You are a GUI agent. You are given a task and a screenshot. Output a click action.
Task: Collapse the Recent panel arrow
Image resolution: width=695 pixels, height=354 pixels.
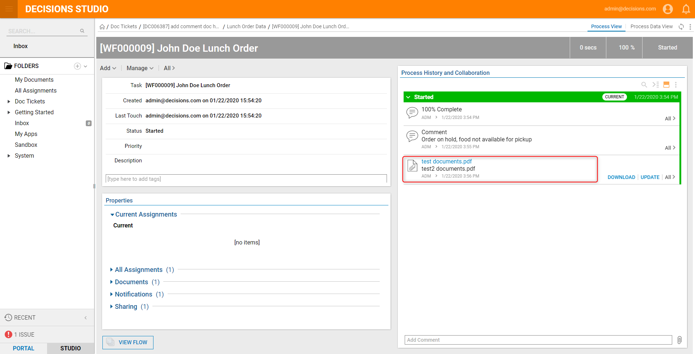[86, 318]
